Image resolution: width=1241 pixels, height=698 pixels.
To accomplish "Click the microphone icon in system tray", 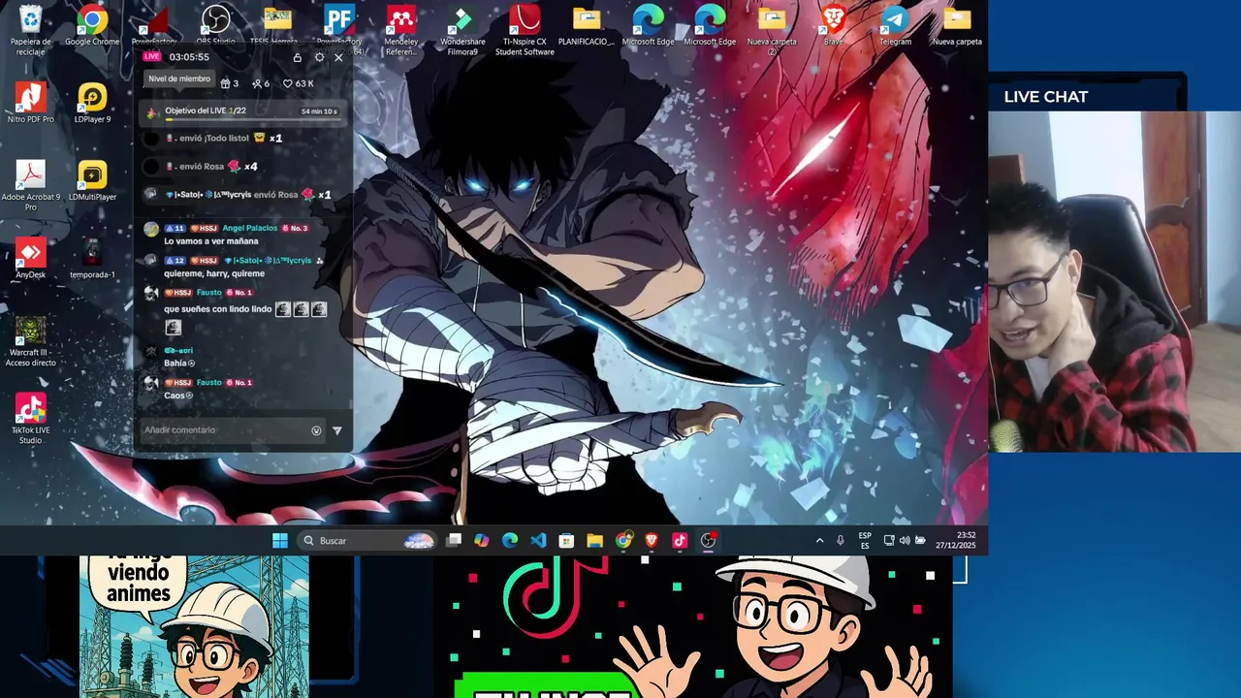I will [841, 541].
